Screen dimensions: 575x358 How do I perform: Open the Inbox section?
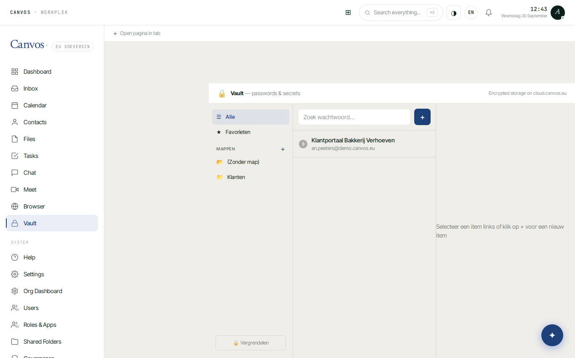point(52,88)
